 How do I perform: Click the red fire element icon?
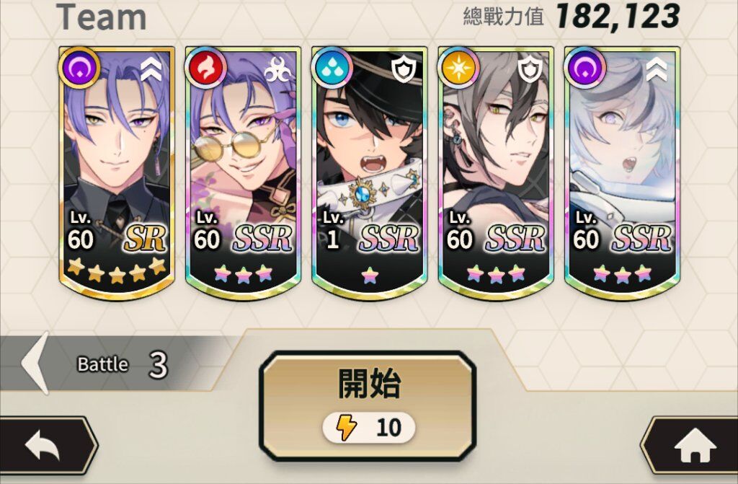[205, 67]
